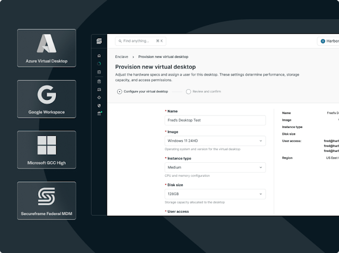Open the Instance type dropdown showing Medium
Viewport: 339px width, 253px height.
(215, 168)
